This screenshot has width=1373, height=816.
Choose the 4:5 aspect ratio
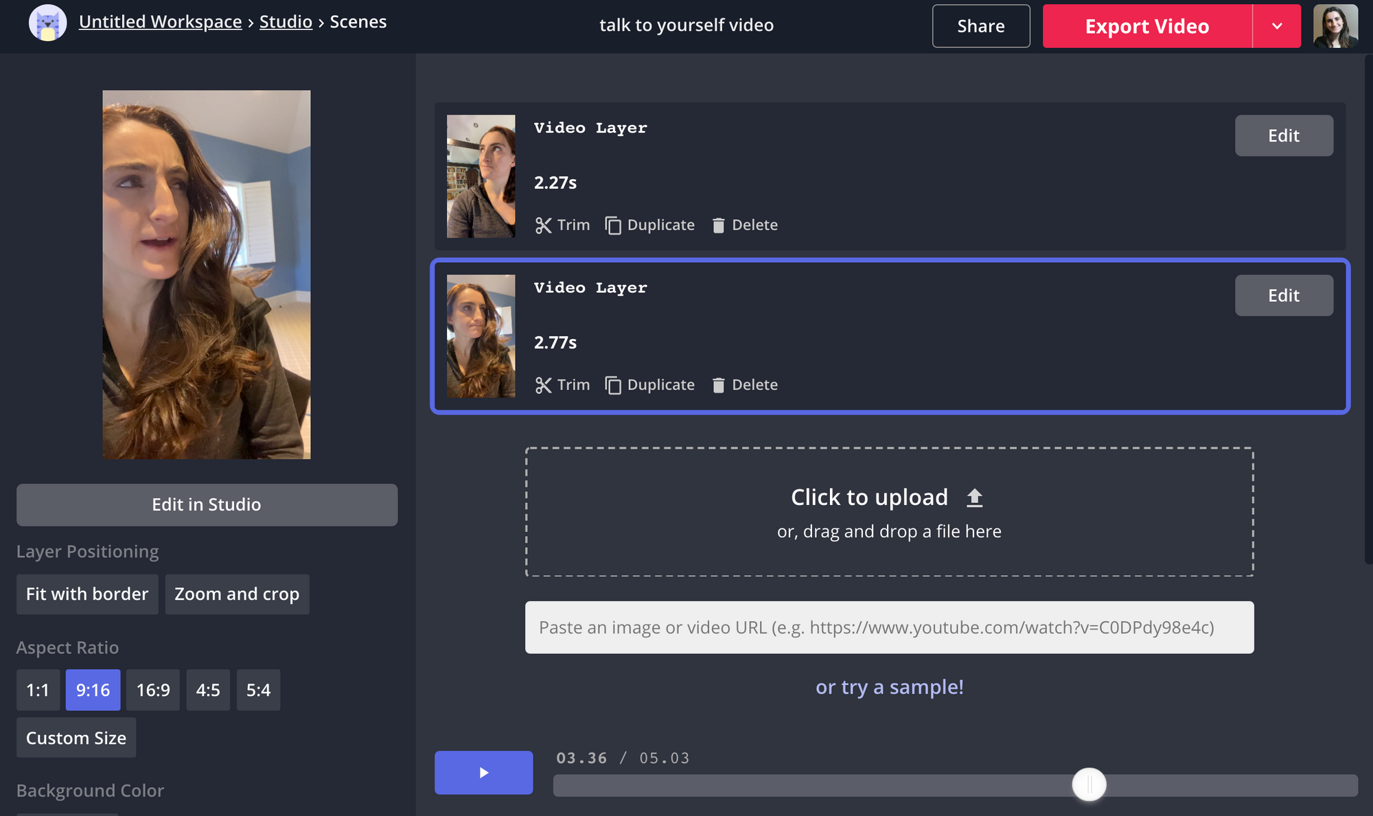pyautogui.click(x=208, y=690)
